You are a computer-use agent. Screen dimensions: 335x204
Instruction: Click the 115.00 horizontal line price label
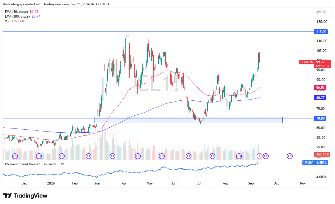click(322, 32)
